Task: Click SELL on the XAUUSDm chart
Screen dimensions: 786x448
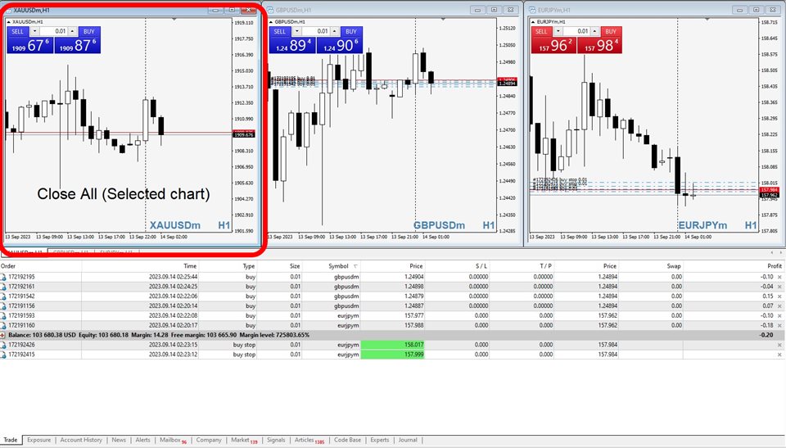Action: click(17, 31)
